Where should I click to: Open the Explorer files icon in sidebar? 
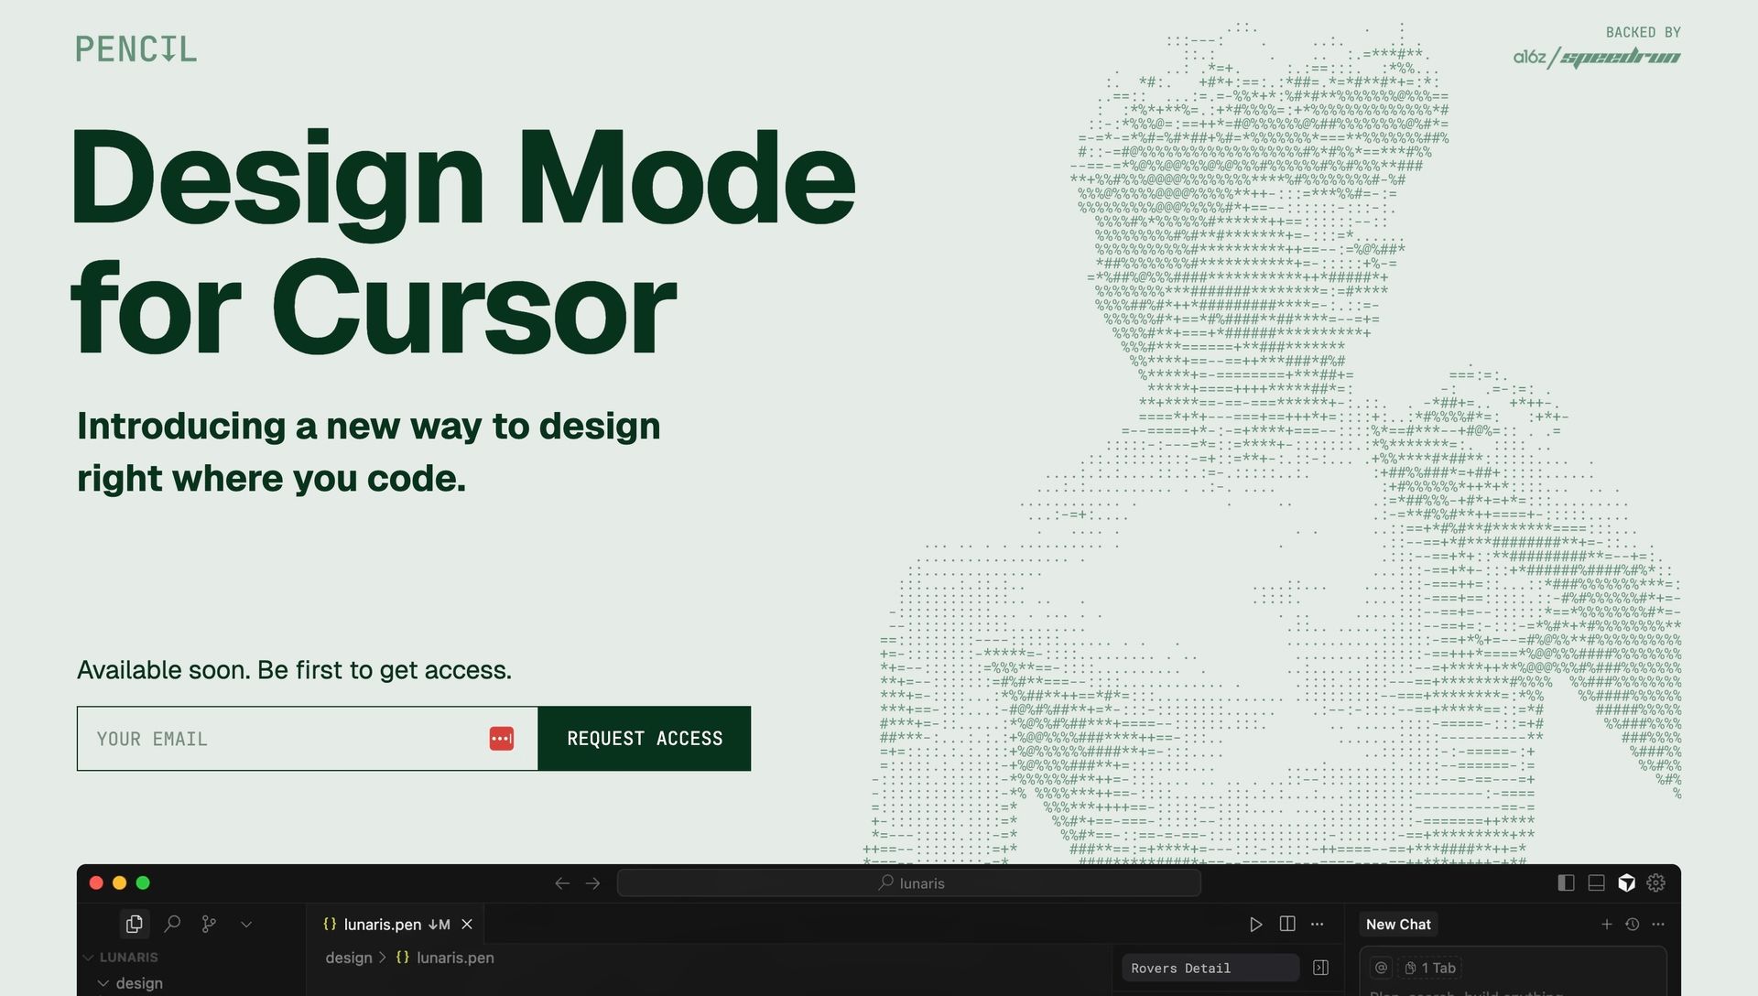135,924
